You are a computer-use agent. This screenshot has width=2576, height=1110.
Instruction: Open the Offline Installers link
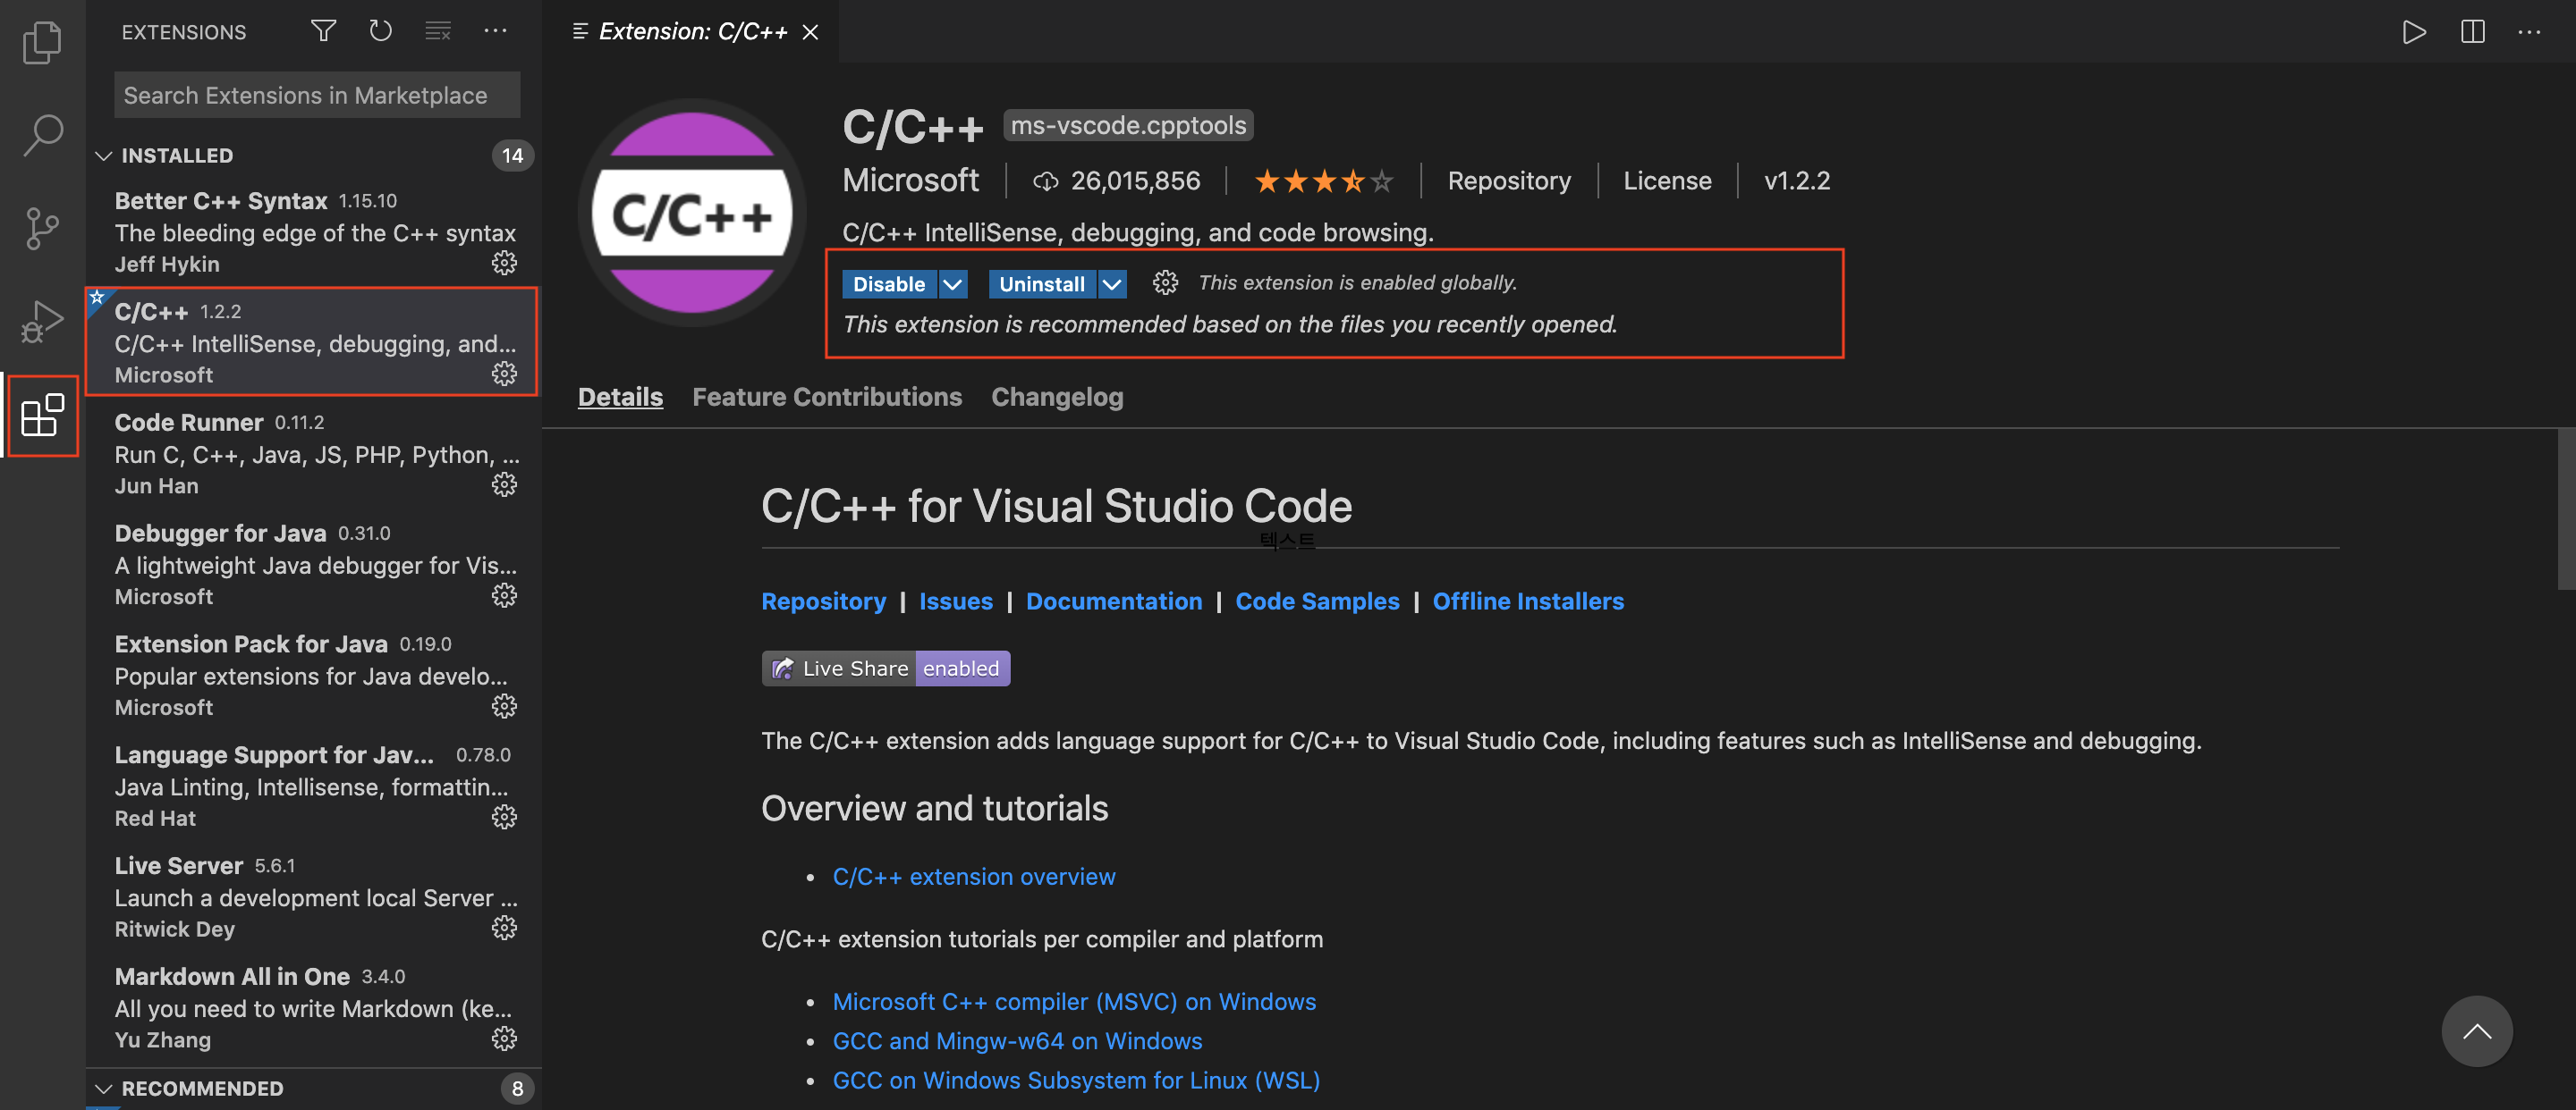coord(1527,601)
